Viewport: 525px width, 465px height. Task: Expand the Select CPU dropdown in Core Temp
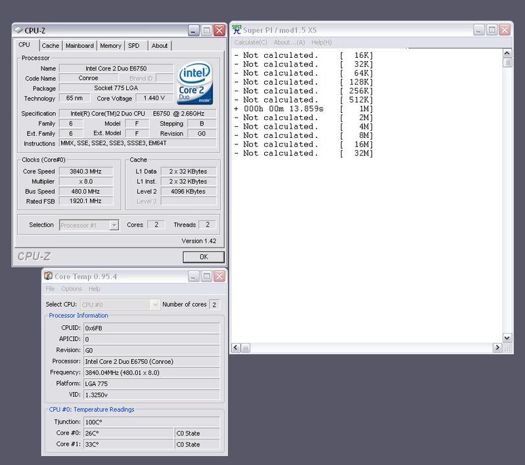click(x=154, y=305)
